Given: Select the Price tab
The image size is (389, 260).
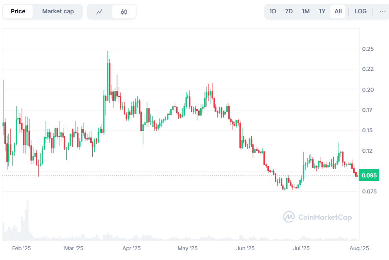Looking at the screenshot, I should coord(18,11).
